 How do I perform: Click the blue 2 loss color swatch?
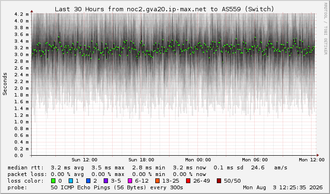point(89,181)
